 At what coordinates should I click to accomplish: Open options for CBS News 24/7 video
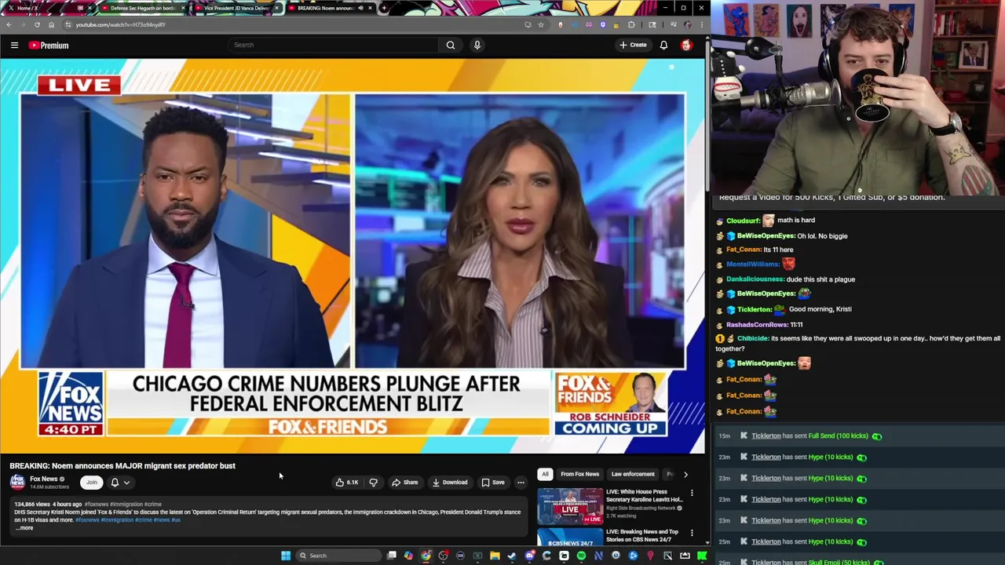tap(692, 534)
